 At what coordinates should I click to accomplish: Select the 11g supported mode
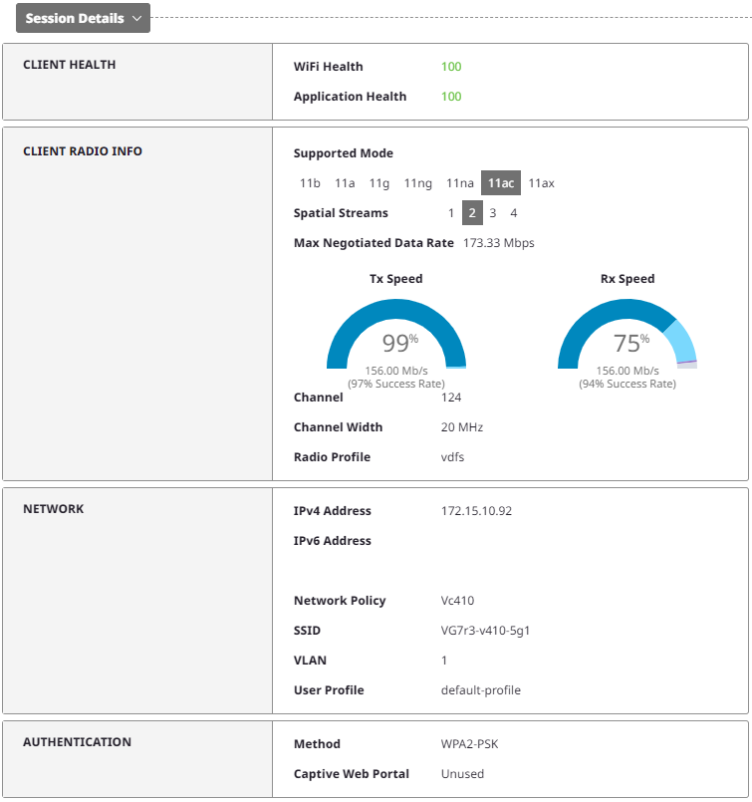pos(378,183)
